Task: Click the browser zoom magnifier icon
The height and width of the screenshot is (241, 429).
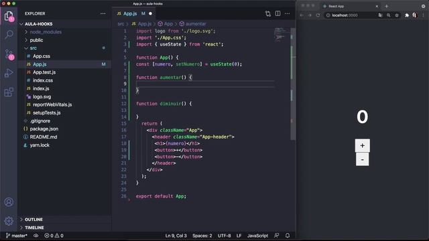Action: (389, 15)
